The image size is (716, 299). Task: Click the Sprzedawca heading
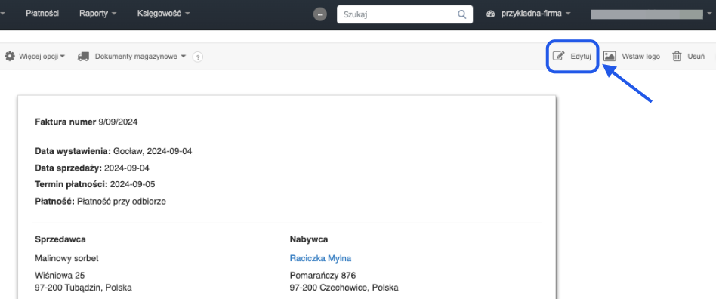[x=60, y=239]
